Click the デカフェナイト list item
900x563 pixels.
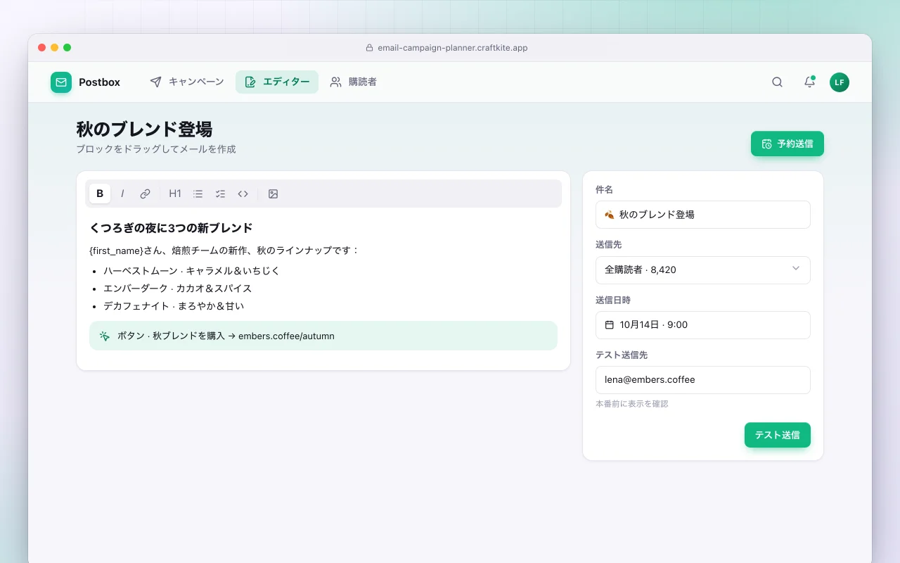coord(174,306)
